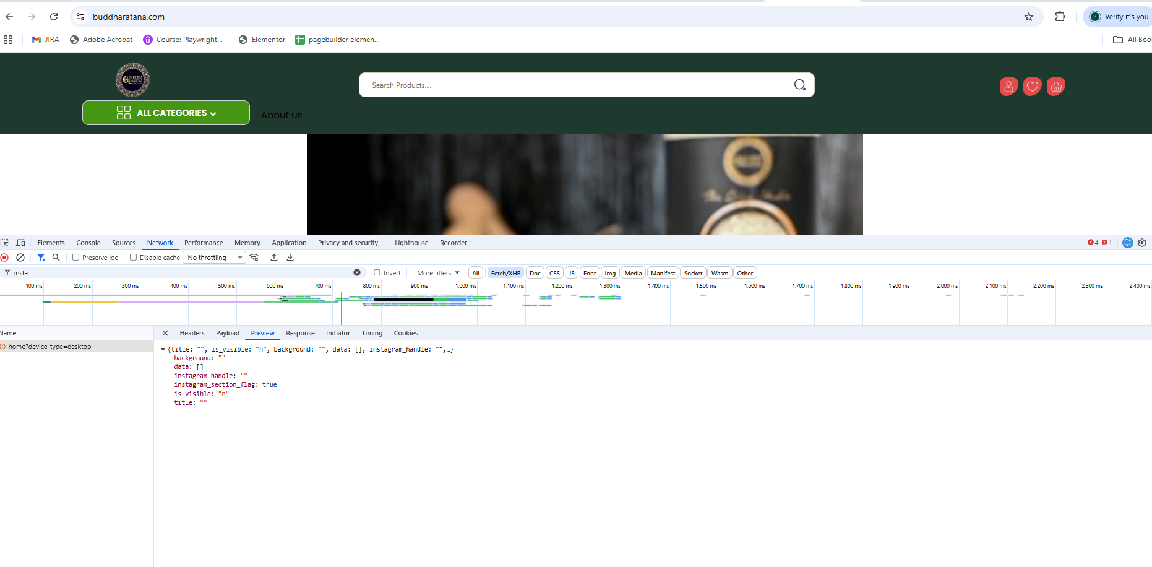Click the browser forward arrow
1152x567 pixels.
pos(32,17)
